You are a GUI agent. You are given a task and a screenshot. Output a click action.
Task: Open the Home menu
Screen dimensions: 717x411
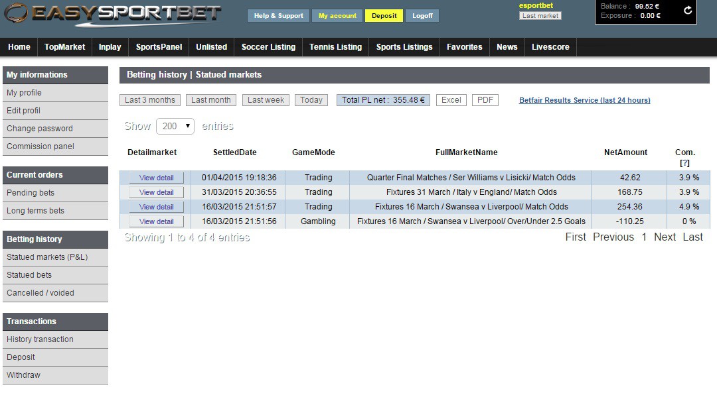(x=19, y=47)
